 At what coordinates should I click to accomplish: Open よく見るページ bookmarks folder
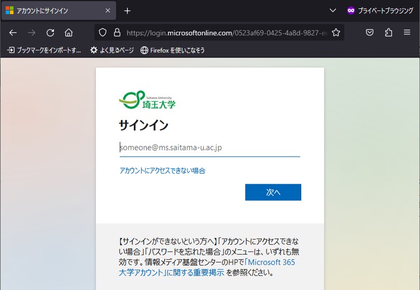[112, 50]
